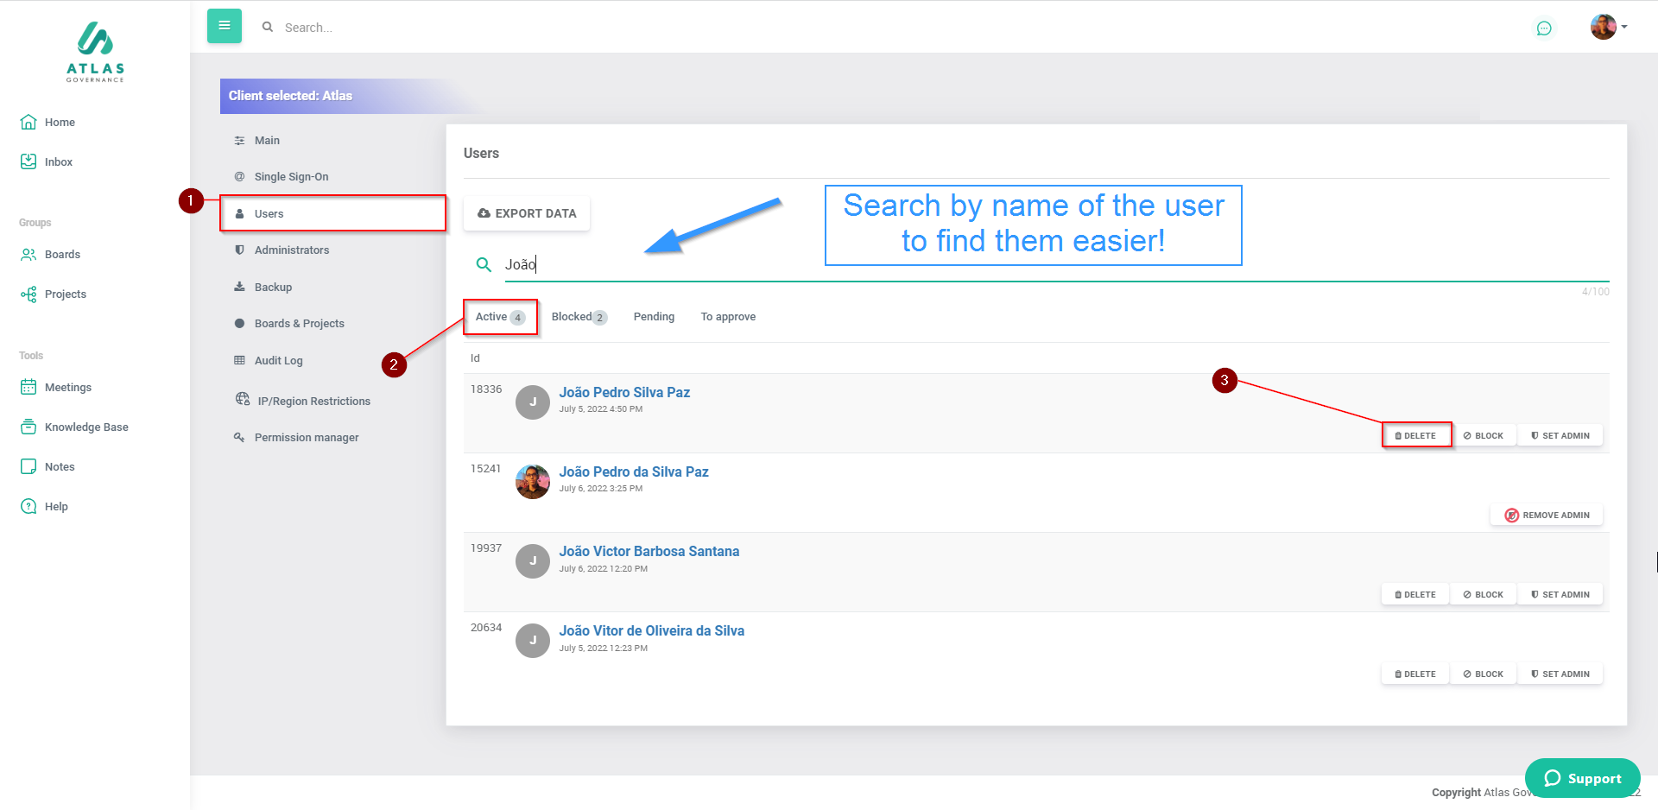Click Export Data button
This screenshot has width=1658, height=810.
pos(527,213)
